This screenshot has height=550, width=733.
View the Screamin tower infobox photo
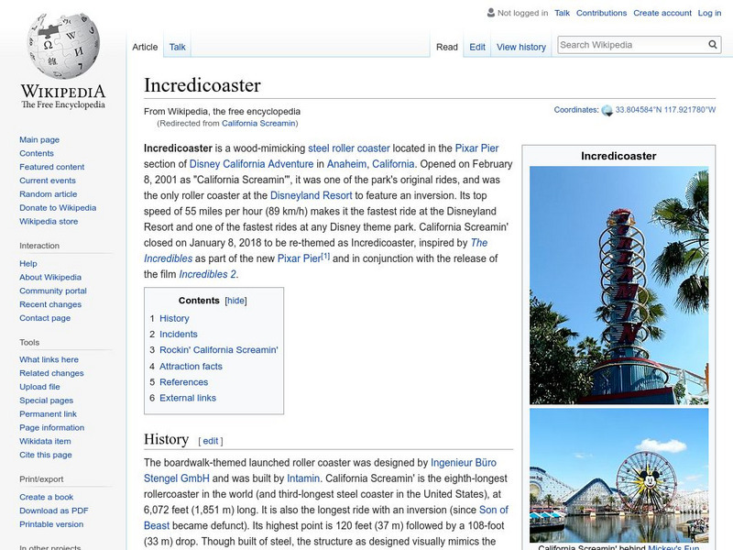tap(619, 285)
